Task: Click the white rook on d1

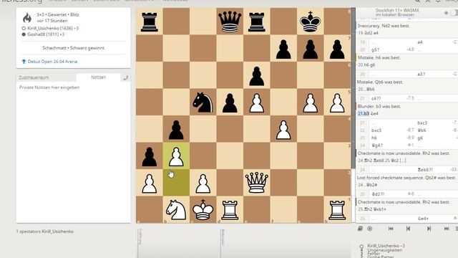Action: tap(230, 210)
